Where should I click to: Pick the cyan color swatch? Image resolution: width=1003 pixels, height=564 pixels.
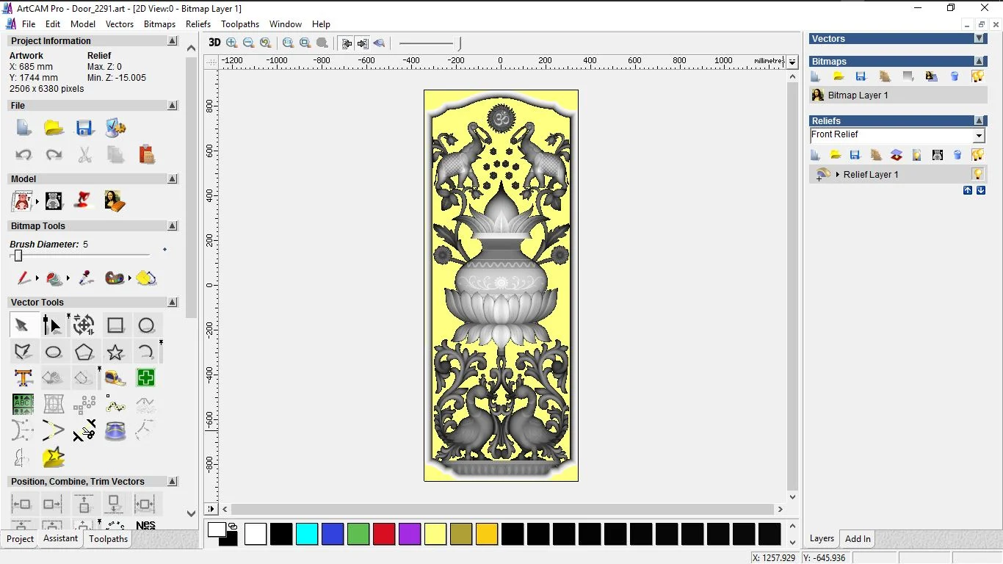307,534
